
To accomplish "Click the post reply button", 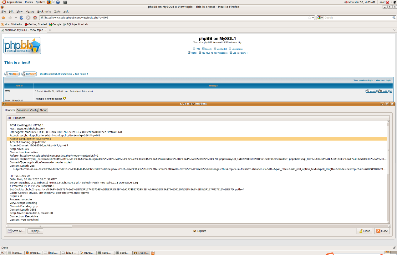I will tap(29, 74).
